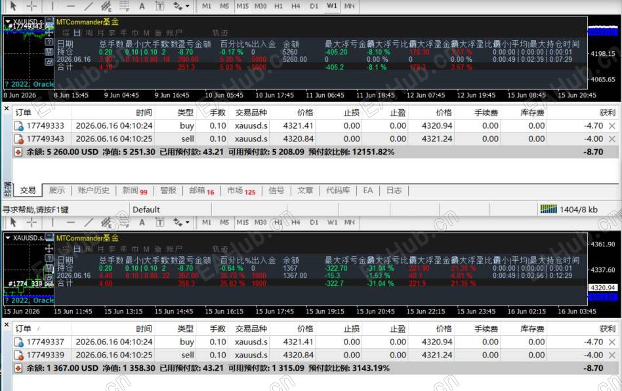Viewport: 622px width, 391px height.
Task: Switch to the 新闻 tab
Action: (135, 191)
